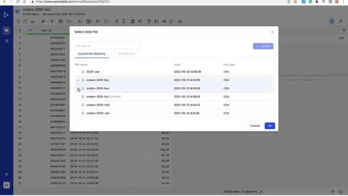Click the link chain toolbar icon
Screen dimensions: 348x196
coord(171,21)
